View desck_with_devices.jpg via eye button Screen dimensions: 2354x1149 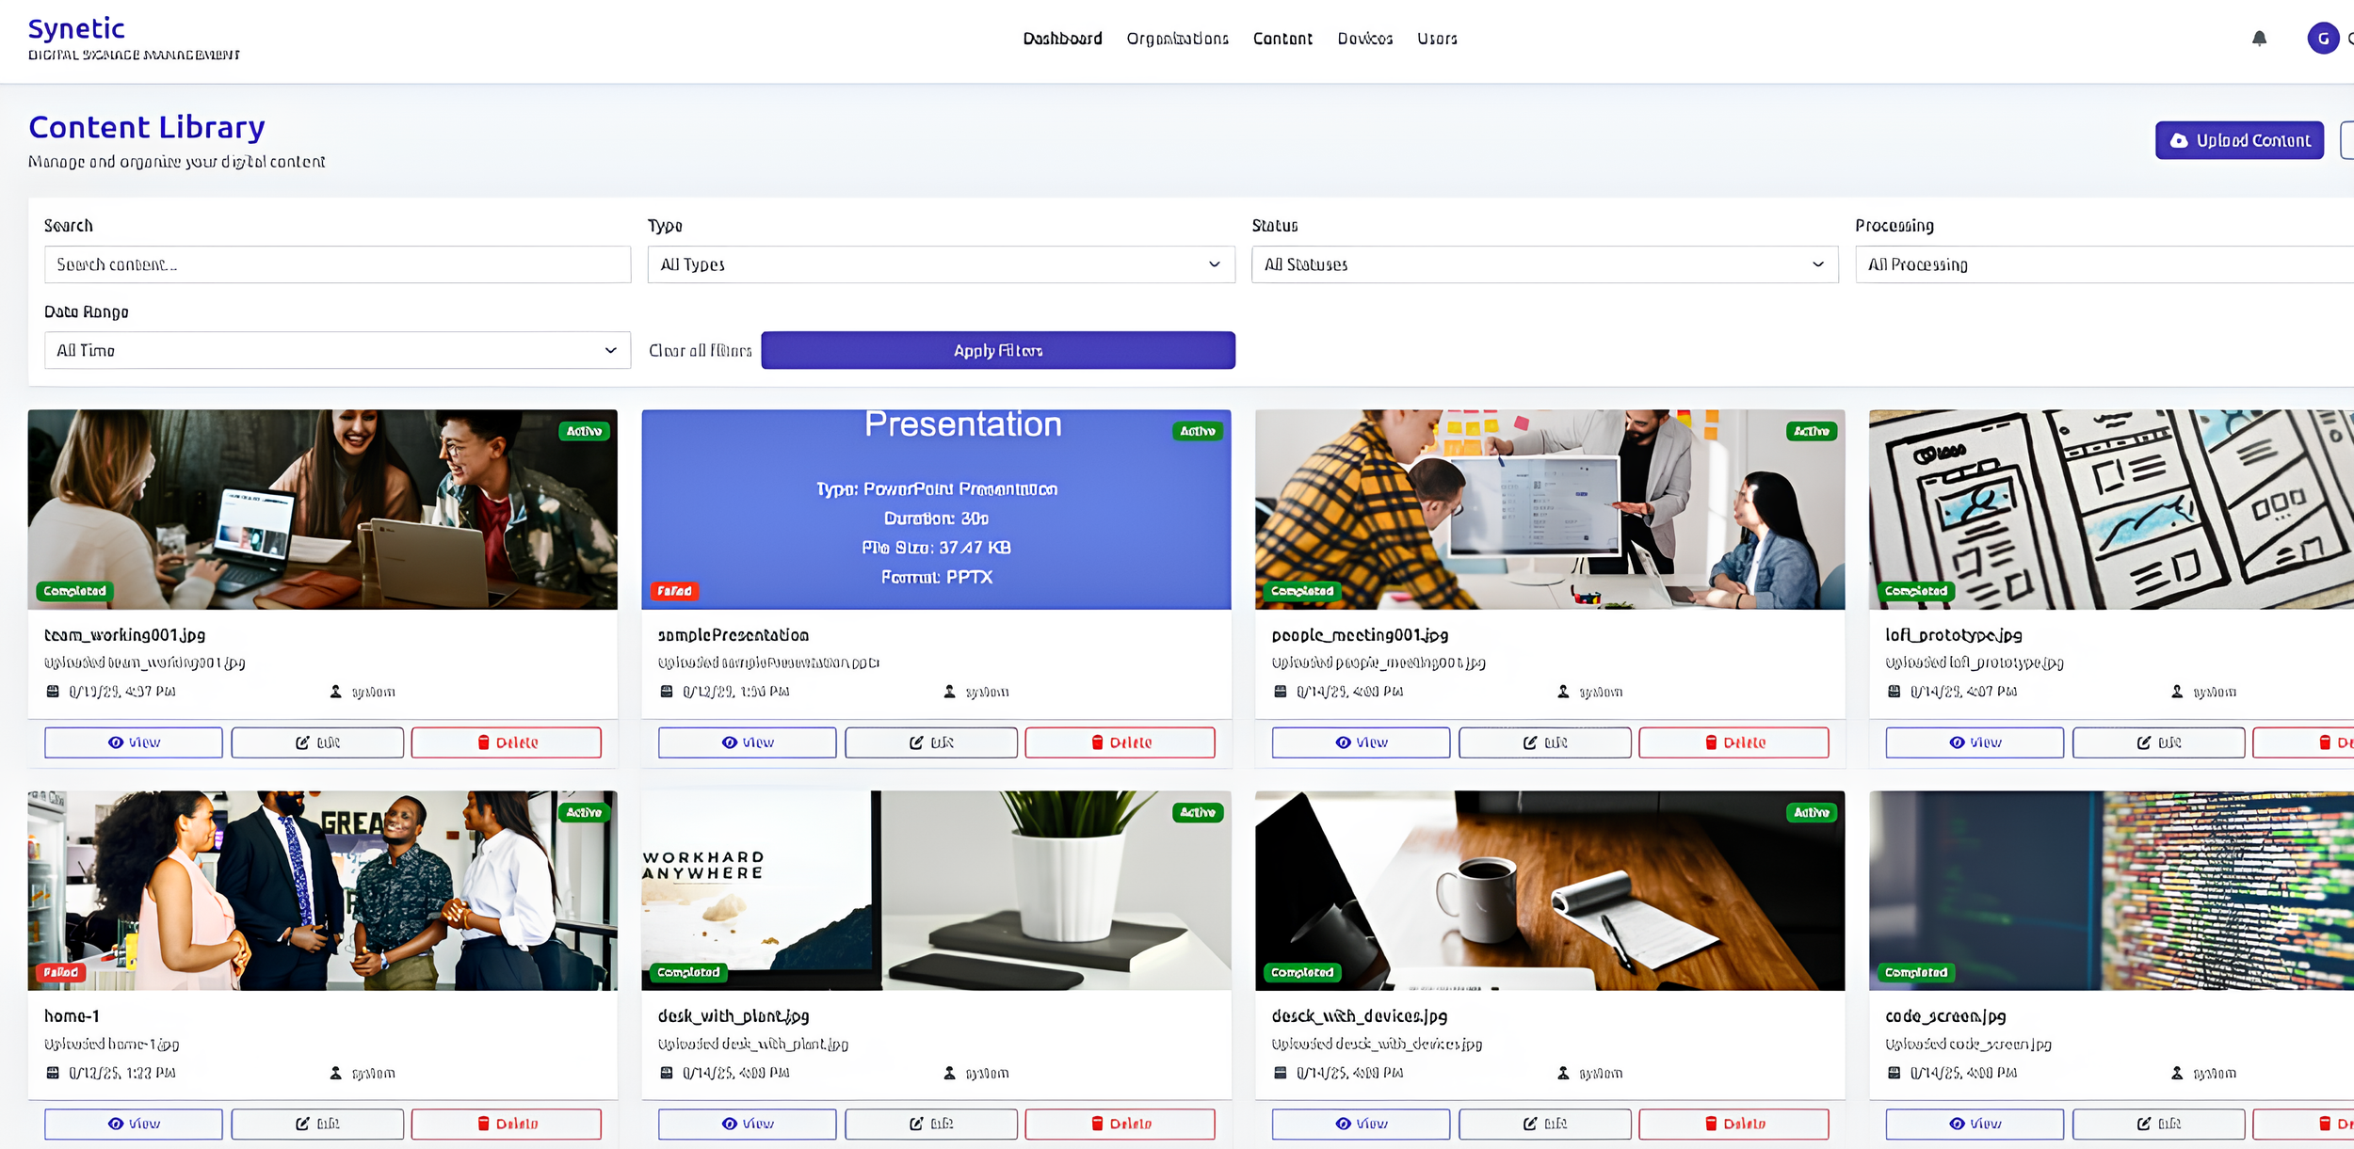1361,1124
